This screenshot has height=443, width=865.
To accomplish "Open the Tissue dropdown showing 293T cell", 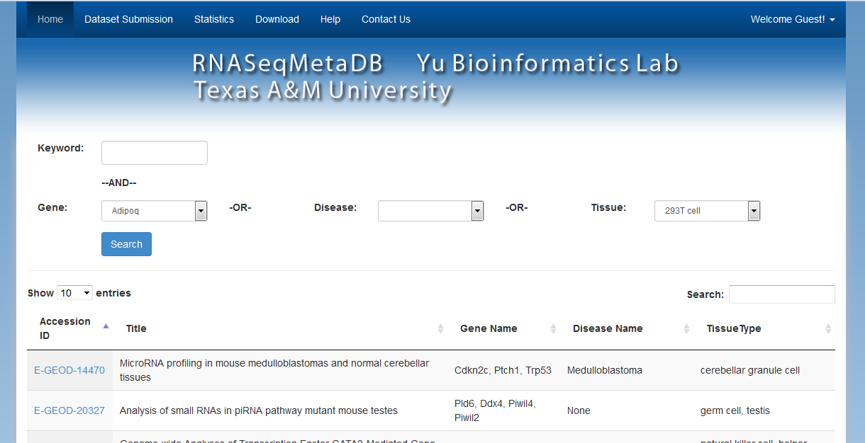I will coord(708,211).
